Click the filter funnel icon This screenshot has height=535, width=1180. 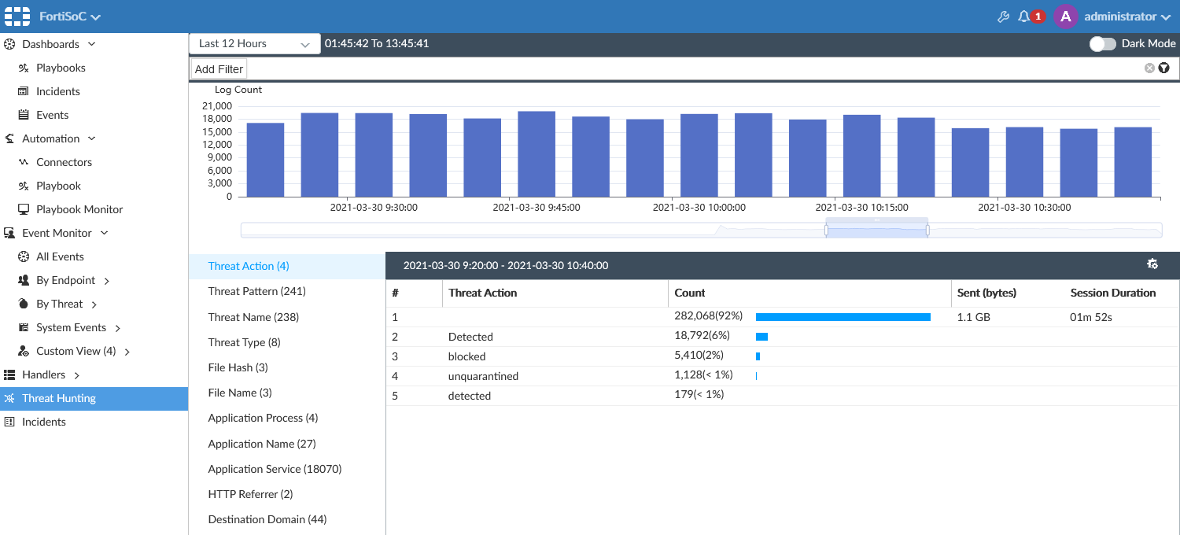tap(1163, 68)
